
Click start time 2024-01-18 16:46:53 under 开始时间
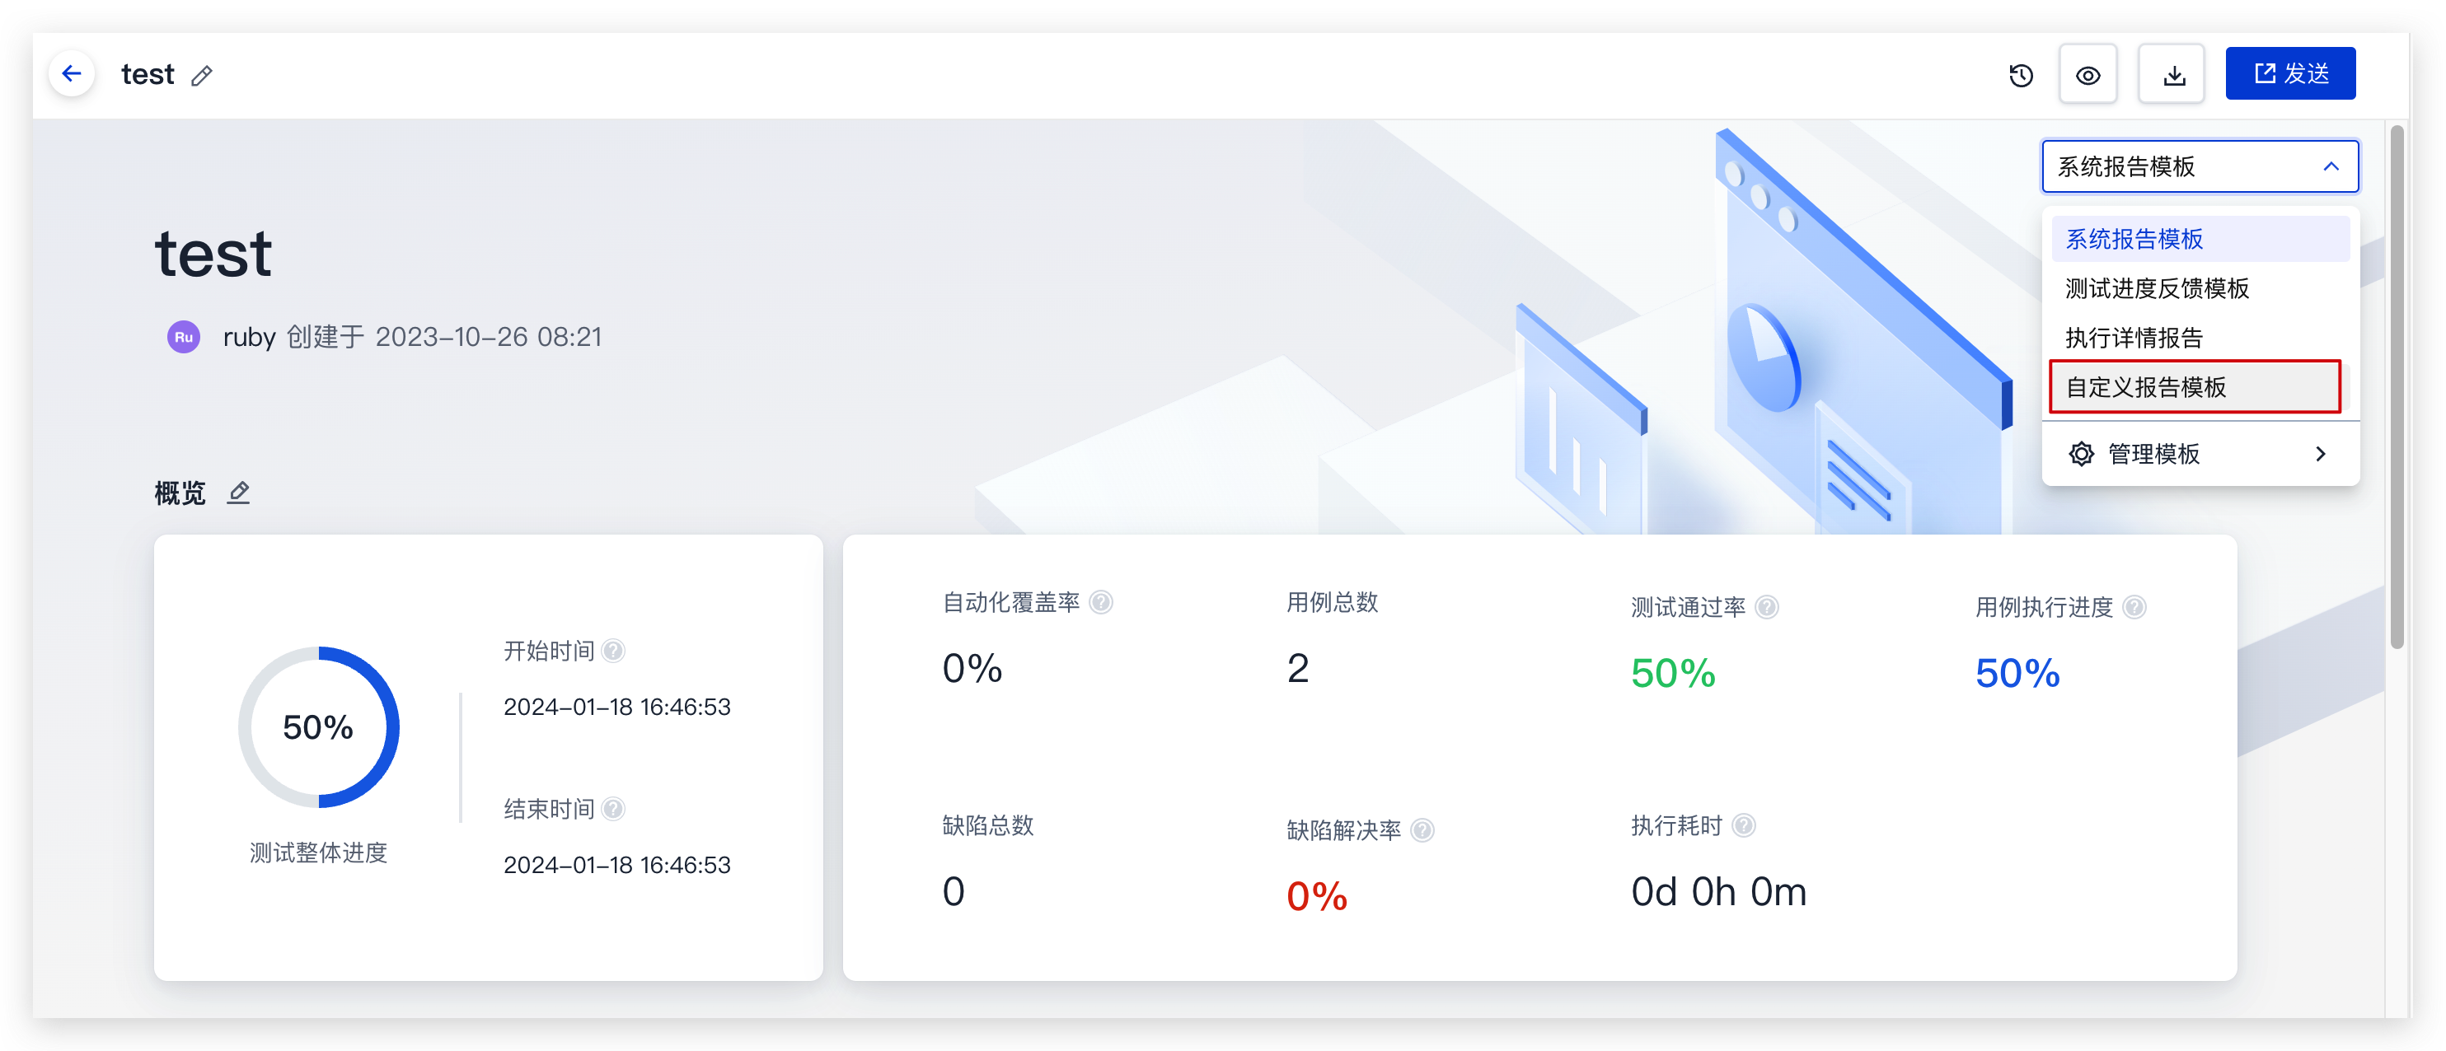(616, 707)
